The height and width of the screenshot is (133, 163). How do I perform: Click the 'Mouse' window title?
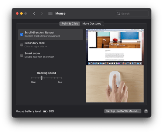pos(60,14)
